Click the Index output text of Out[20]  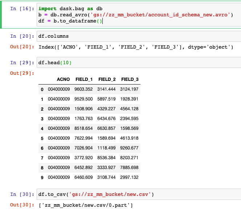click(x=135, y=47)
